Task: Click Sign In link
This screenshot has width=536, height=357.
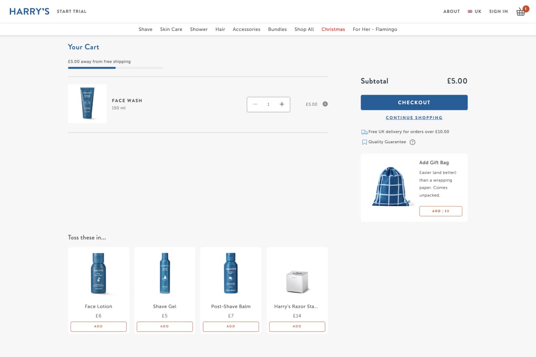Action: (x=498, y=11)
